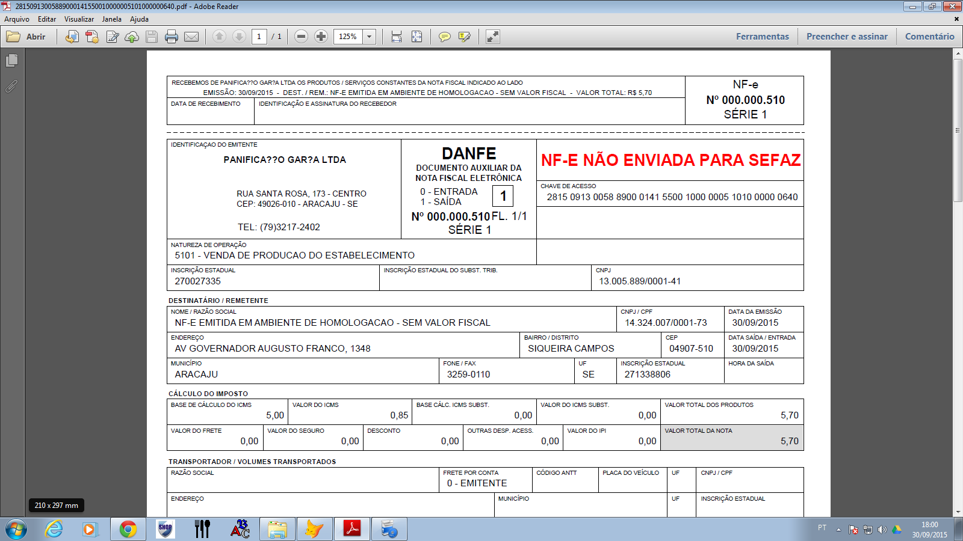Click the fit full page icon

click(x=416, y=37)
